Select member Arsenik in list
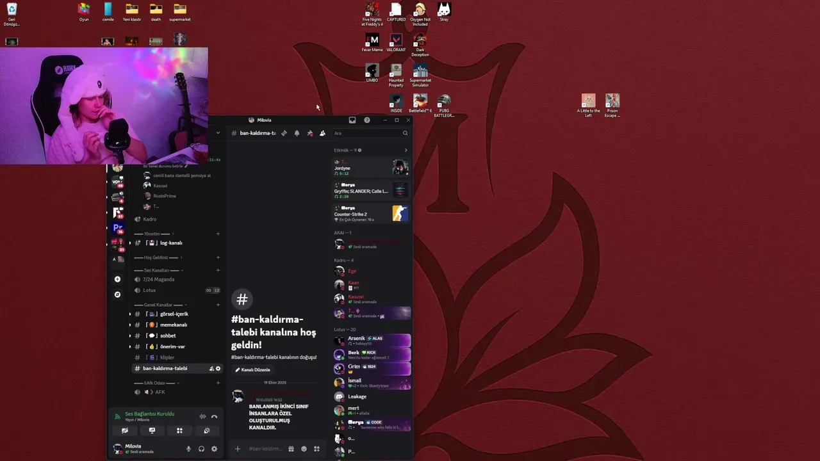Viewport: 820px width, 461px height. point(372,340)
